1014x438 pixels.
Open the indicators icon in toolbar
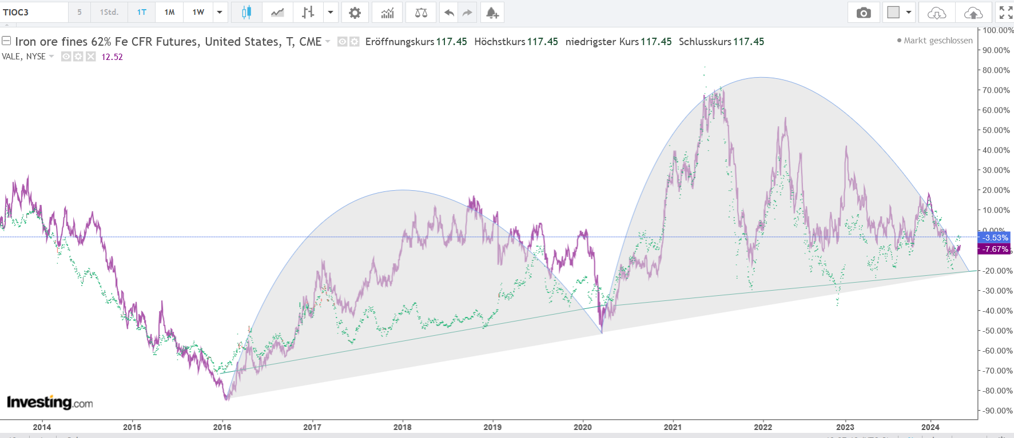point(387,13)
